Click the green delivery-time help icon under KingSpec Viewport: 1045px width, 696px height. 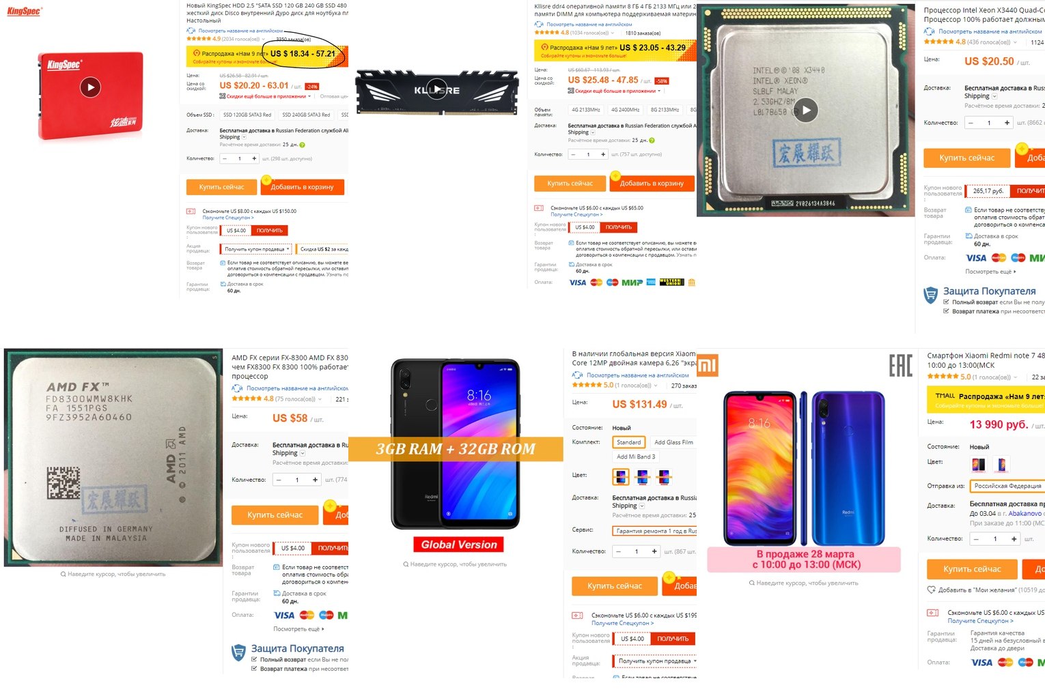pos(303,145)
